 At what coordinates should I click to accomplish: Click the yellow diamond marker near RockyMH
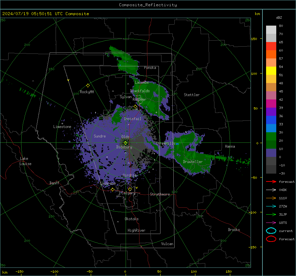(88, 86)
